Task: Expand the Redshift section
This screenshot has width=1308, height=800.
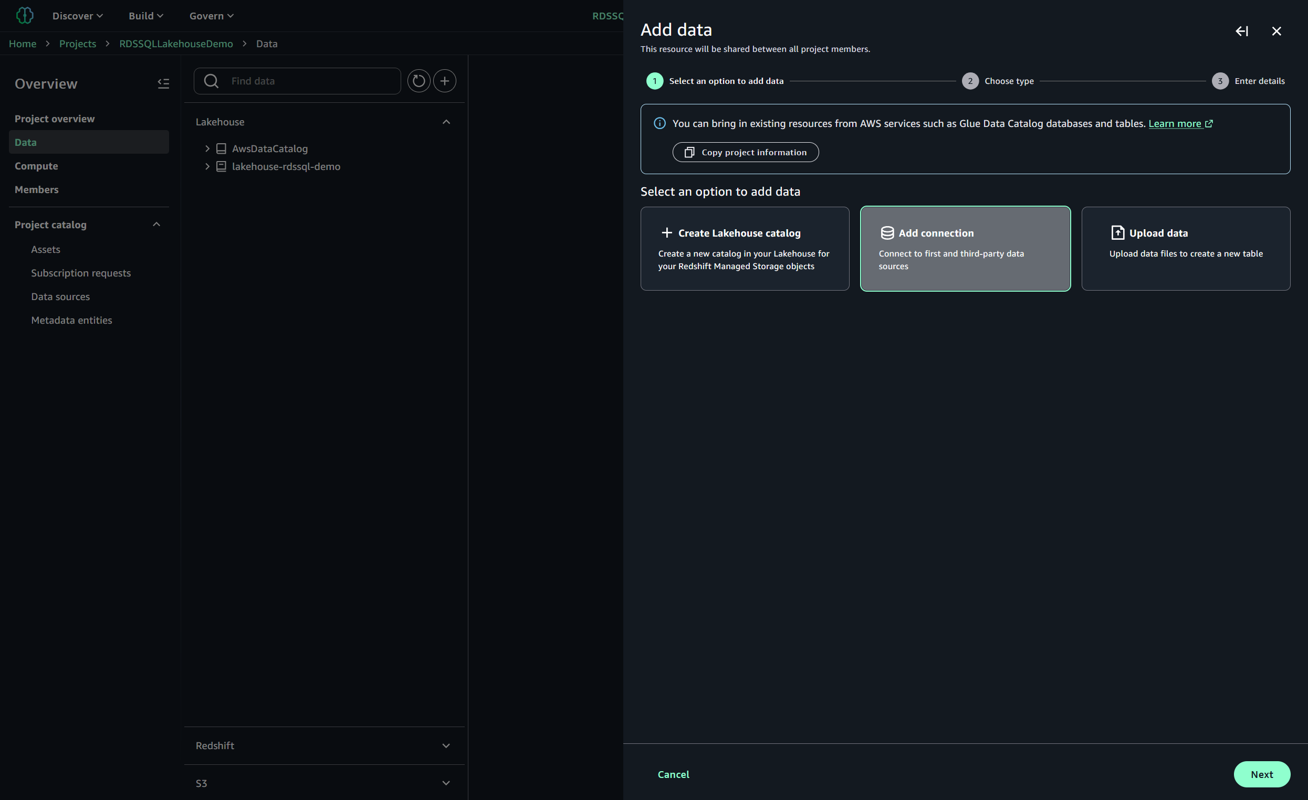Action: (x=446, y=745)
